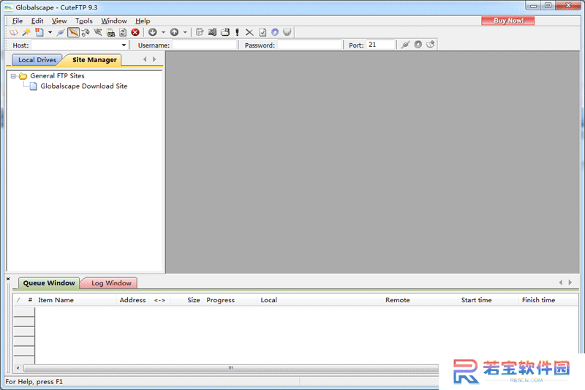Image resolution: width=585 pixels, height=390 pixels.
Task: Expand the Upload dropdown arrow
Action: pos(185,32)
